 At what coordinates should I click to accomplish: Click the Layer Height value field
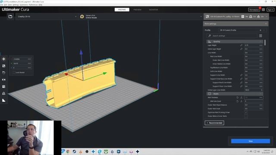click(x=254, y=45)
